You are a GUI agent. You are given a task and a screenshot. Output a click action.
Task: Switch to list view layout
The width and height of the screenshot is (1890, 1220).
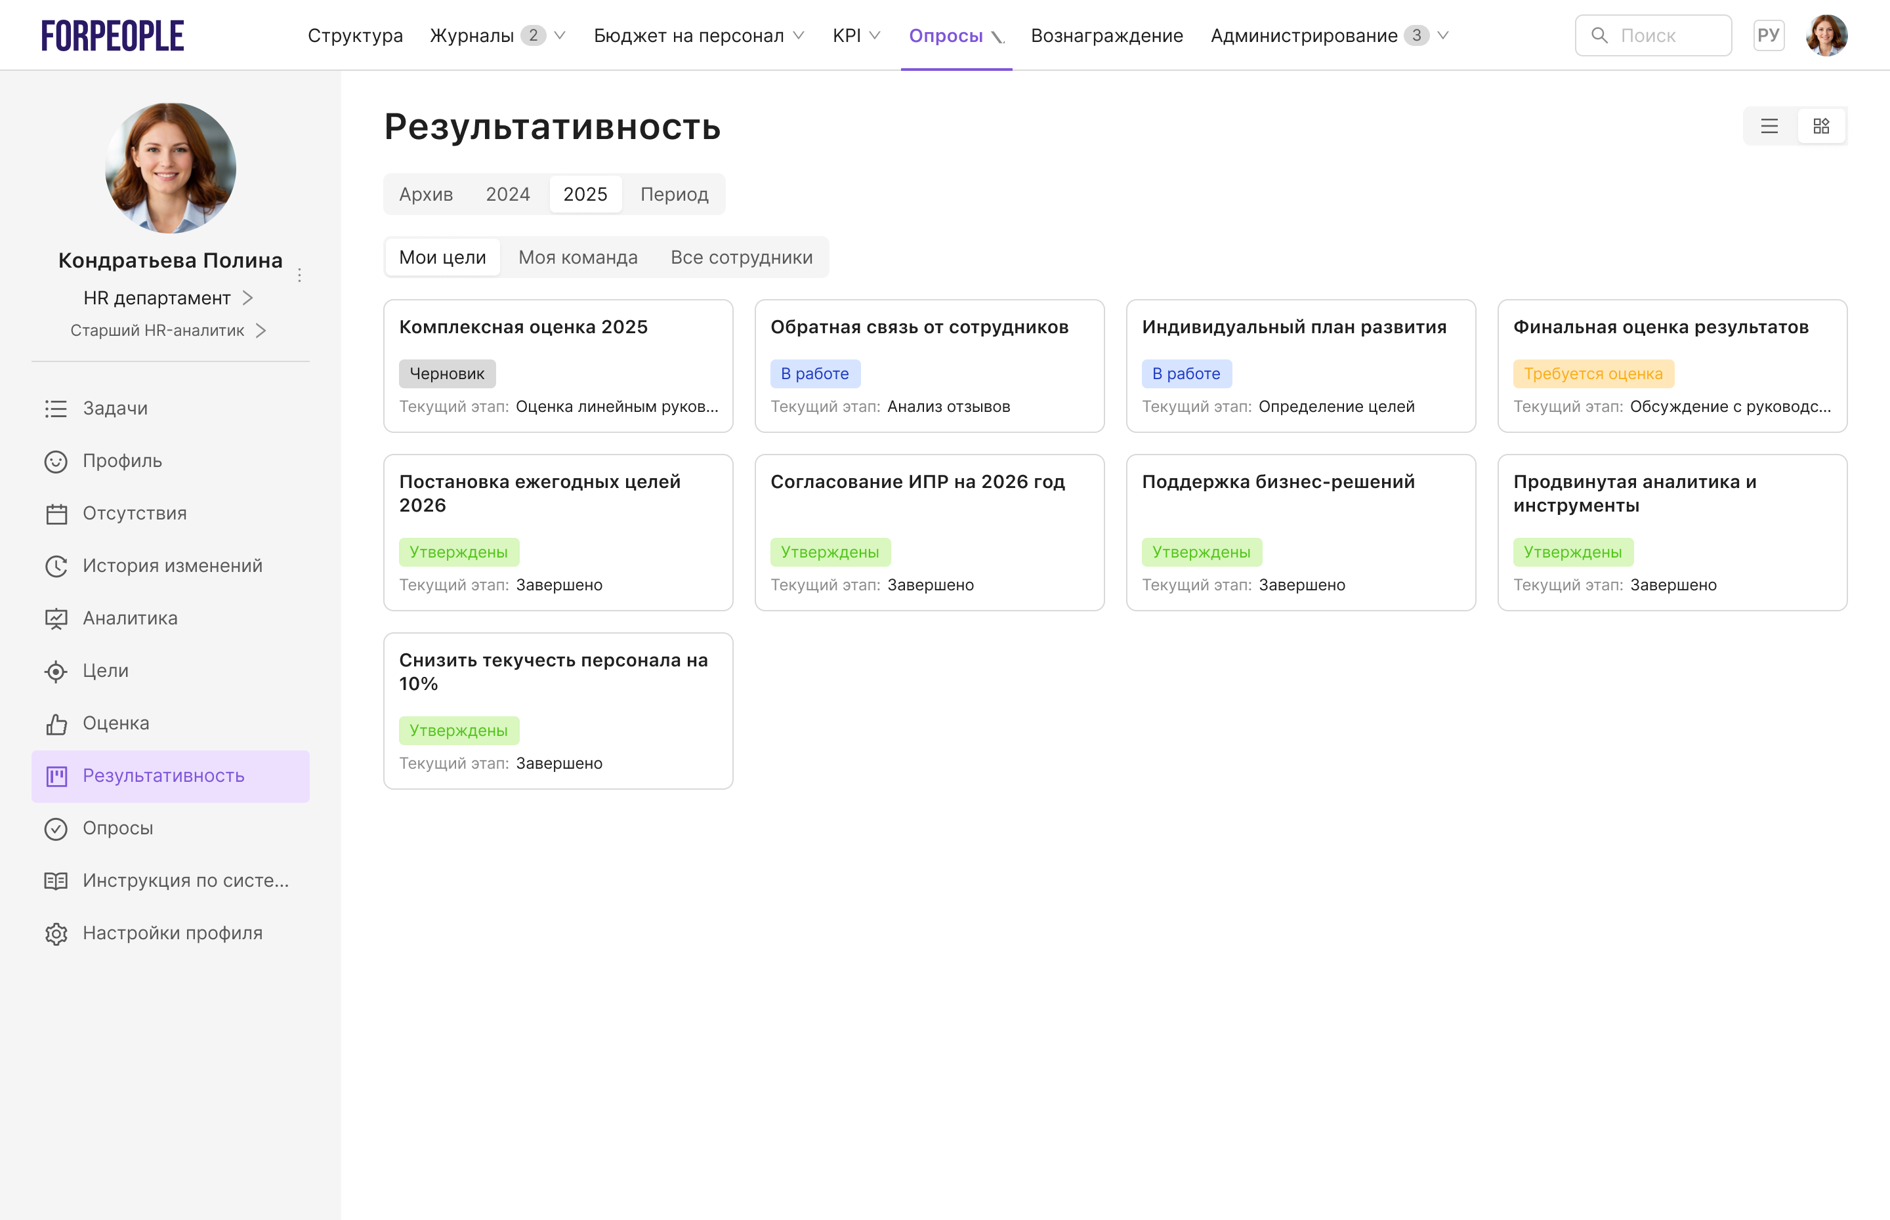coord(1769,125)
